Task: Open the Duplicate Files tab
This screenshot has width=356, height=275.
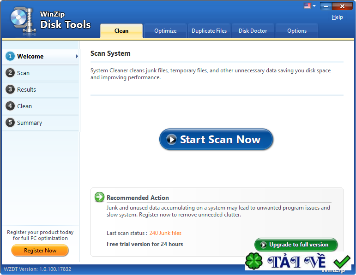Action: click(x=209, y=30)
